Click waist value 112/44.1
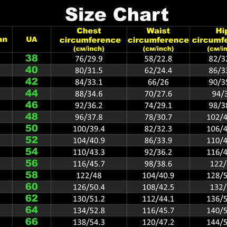 pyautogui.click(x=158, y=199)
